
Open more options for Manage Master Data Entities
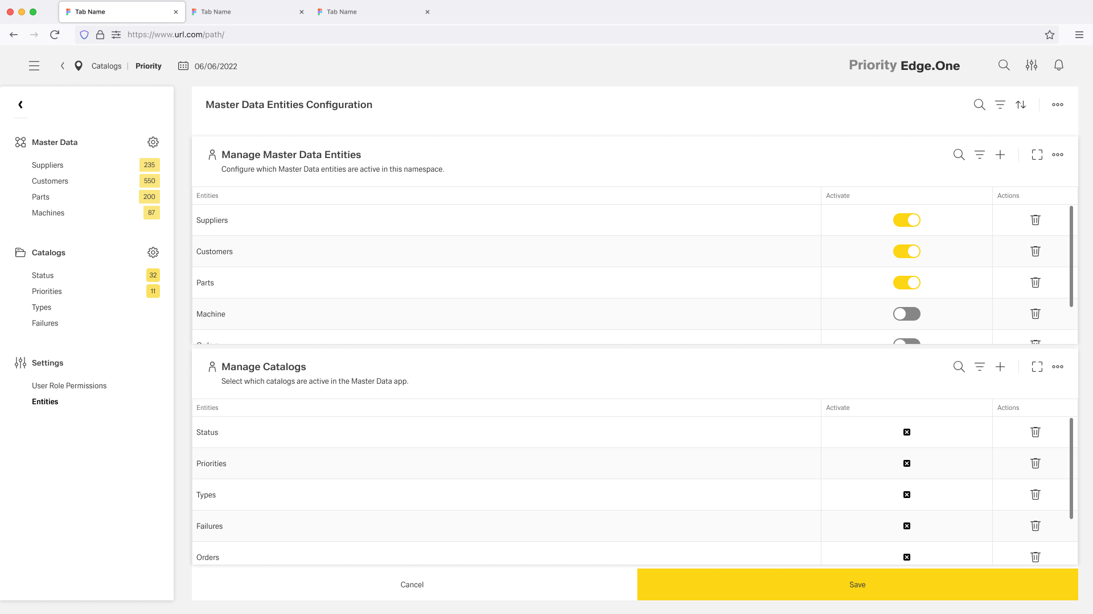[1058, 155]
